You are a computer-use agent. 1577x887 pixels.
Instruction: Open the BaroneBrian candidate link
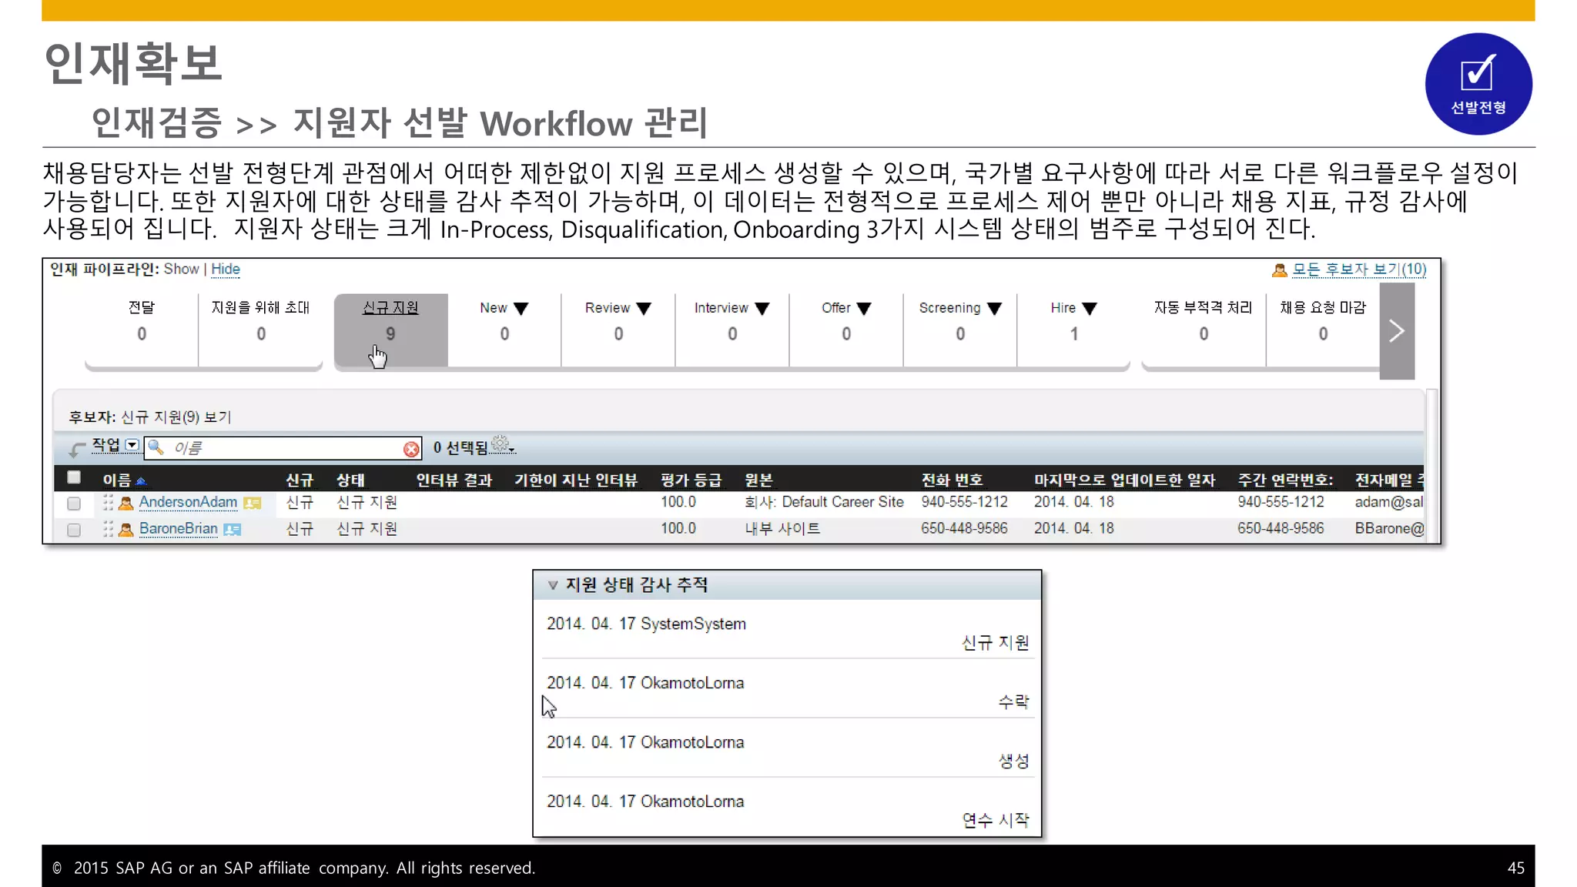click(179, 528)
